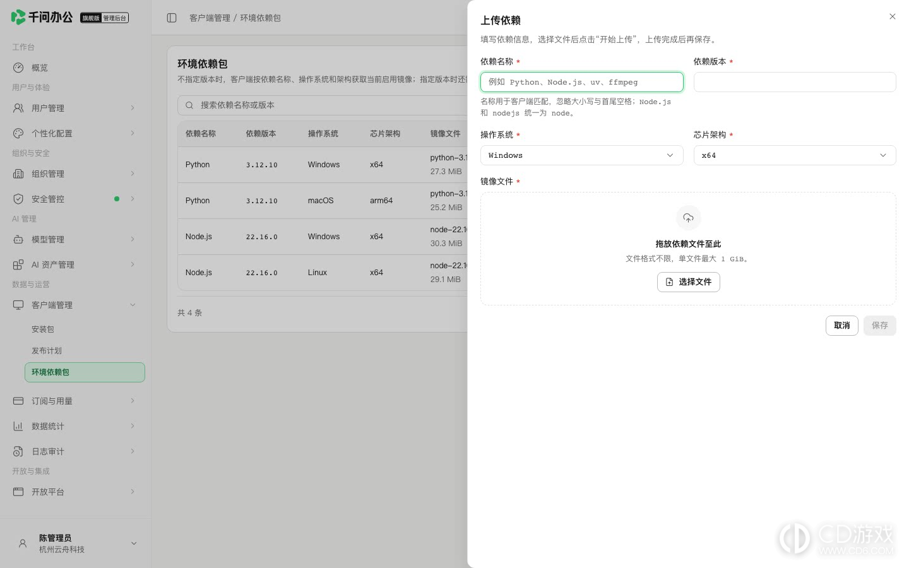Expand the 开放平台 submenu chevron

pos(133,492)
